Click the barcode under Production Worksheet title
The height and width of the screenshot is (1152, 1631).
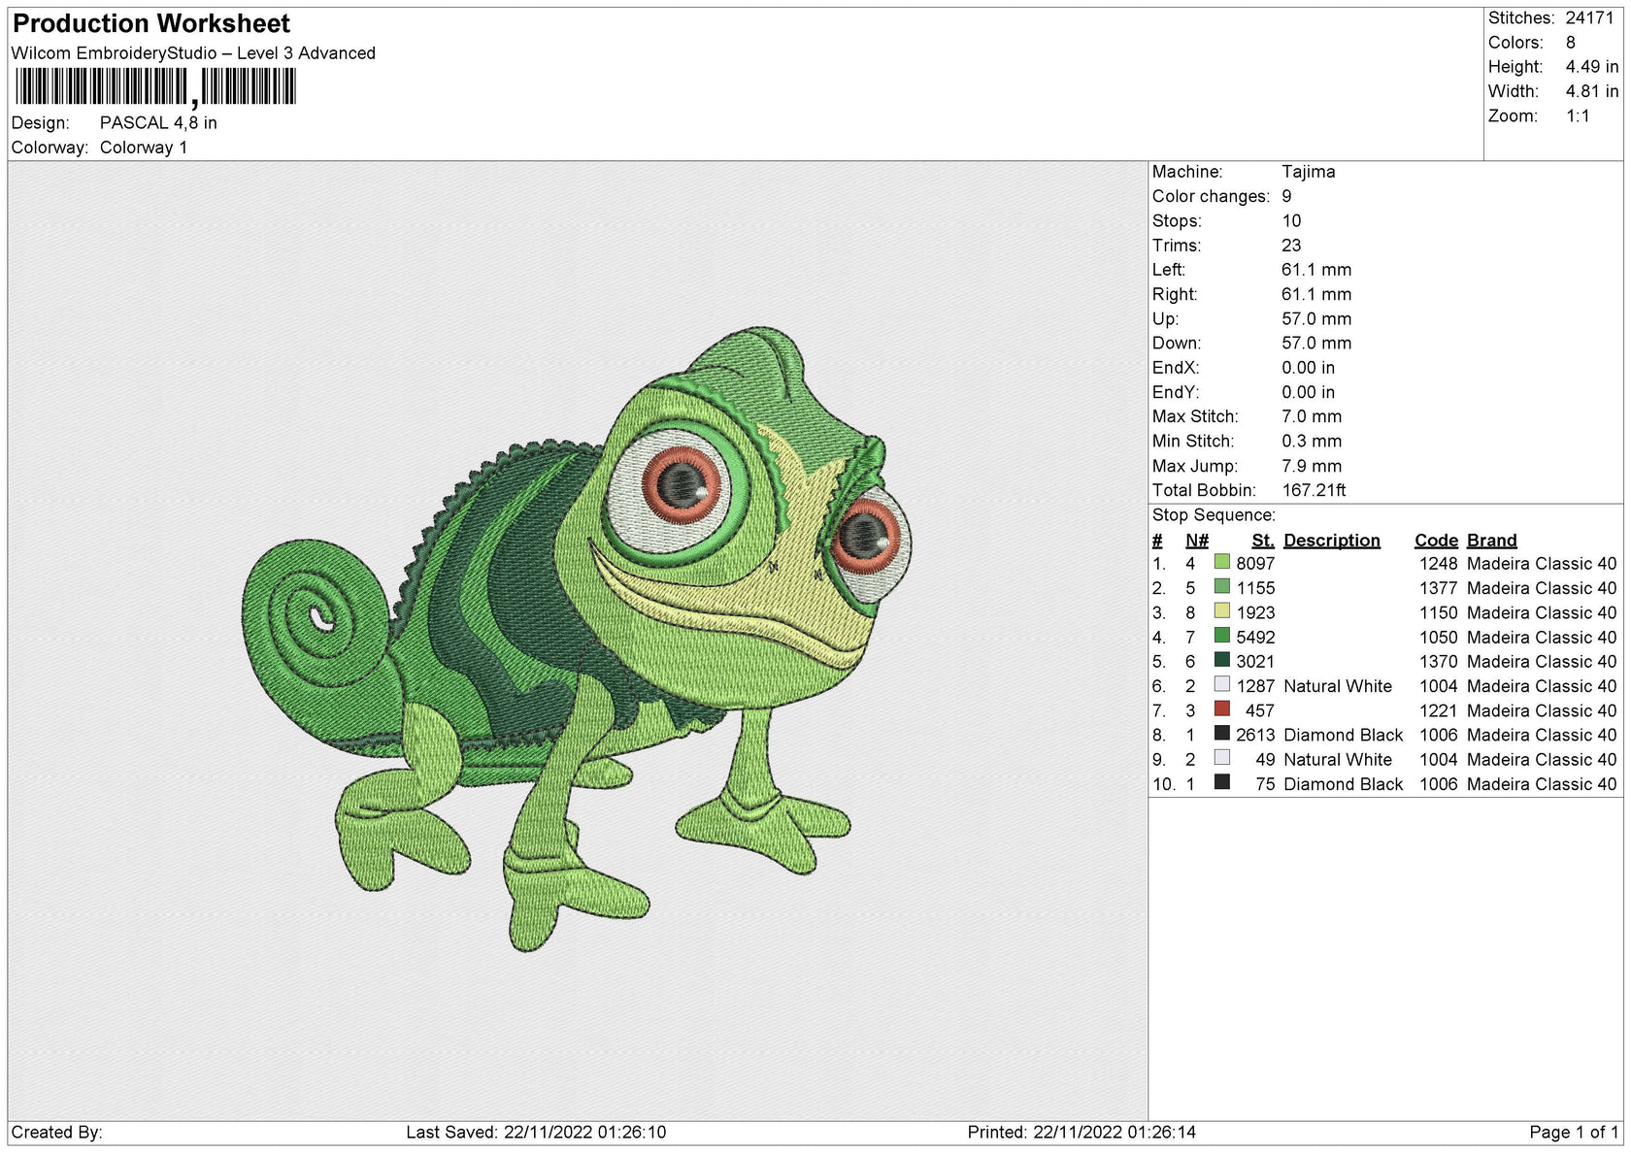(155, 87)
